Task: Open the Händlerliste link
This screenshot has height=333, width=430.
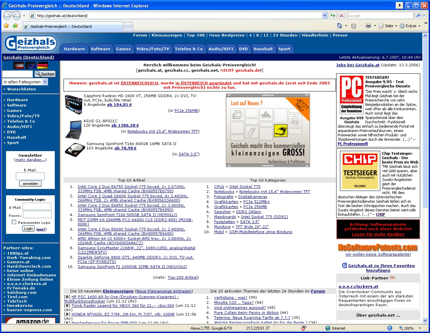Action: [x=315, y=35]
